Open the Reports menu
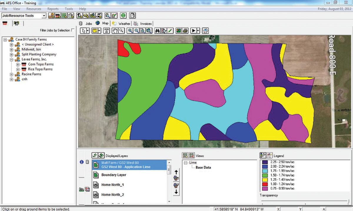This screenshot has width=353, height=211. [x=53, y=9]
